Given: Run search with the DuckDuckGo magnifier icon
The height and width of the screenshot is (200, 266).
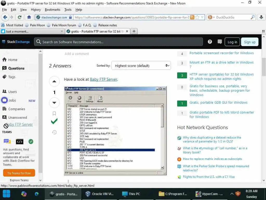Looking at the screenshot, I should point(252,17).
